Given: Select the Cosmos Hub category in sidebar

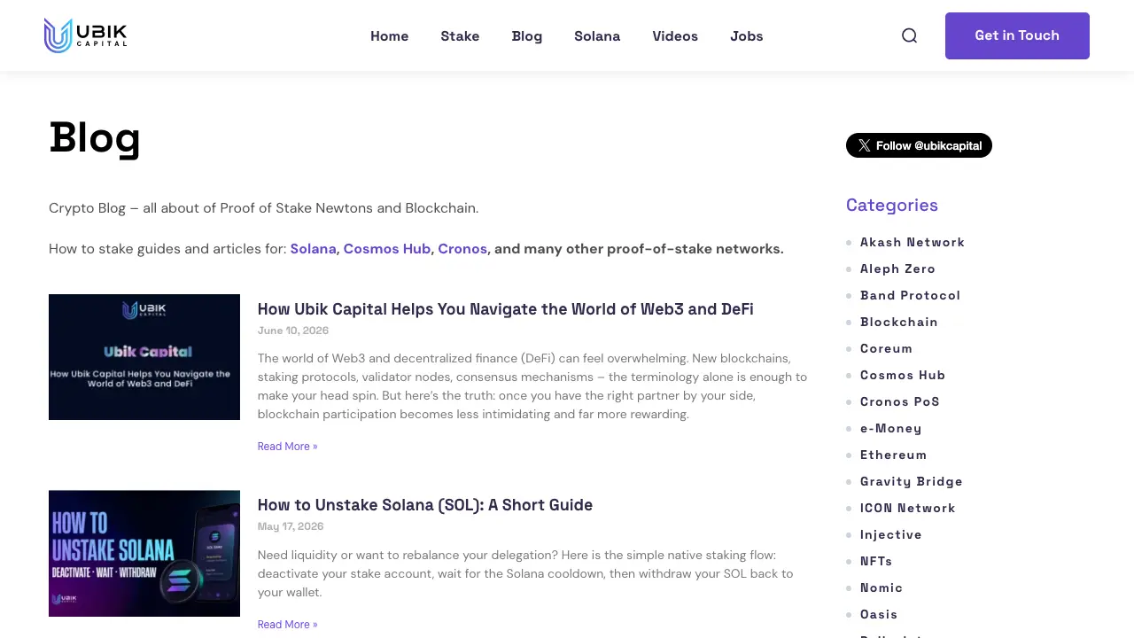Looking at the screenshot, I should (x=903, y=375).
